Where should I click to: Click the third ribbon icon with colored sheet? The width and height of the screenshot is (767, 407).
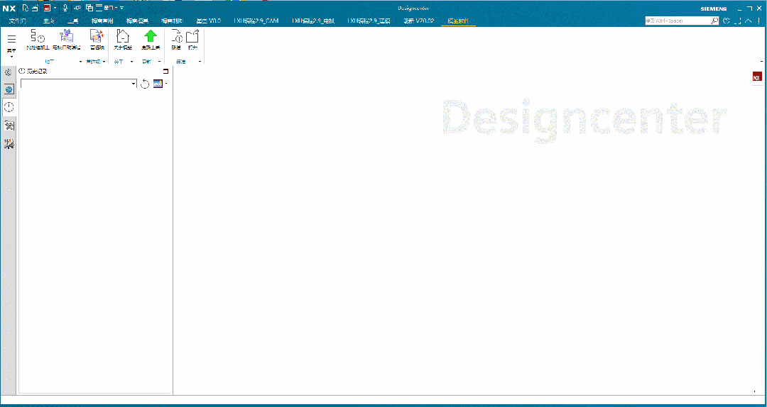click(97, 40)
